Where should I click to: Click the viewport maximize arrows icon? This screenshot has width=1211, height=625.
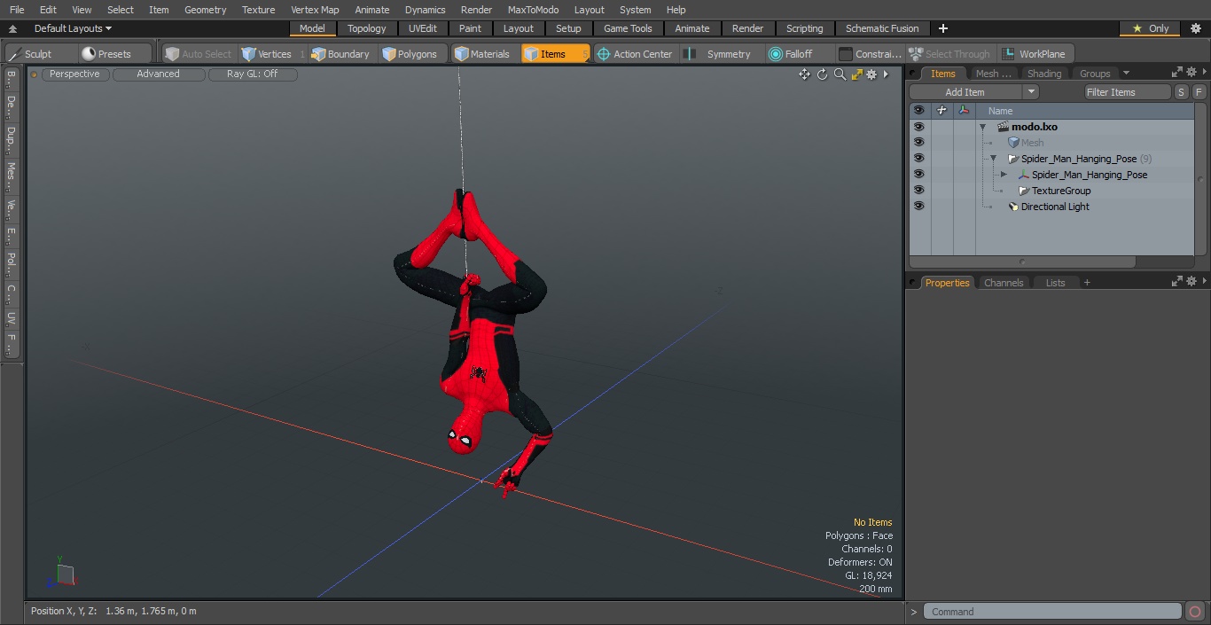(x=856, y=74)
